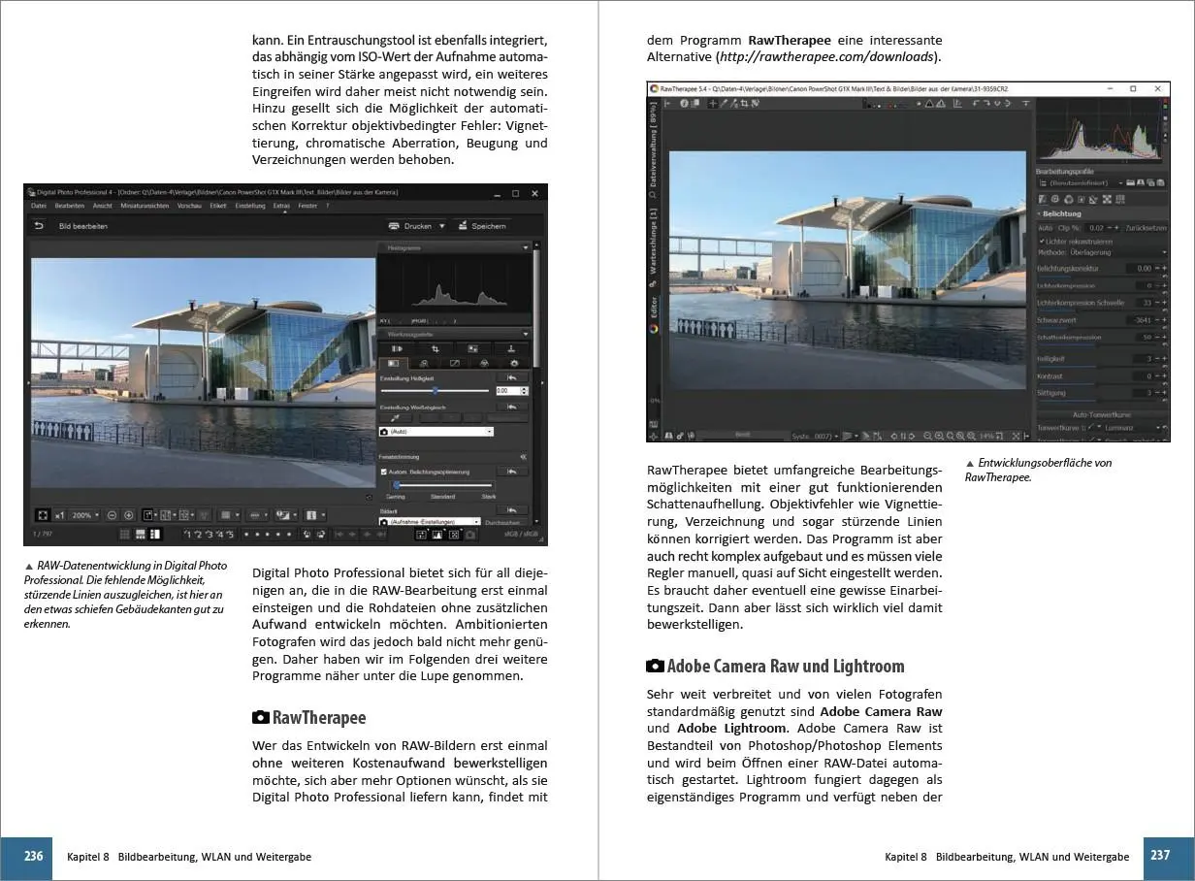Open the Bearbeiten menu
1195x881 pixels.
pyautogui.click(x=70, y=206)
